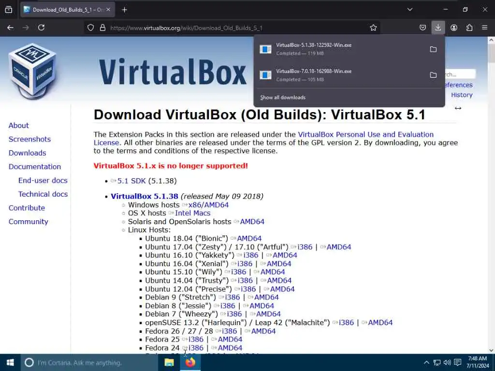Click the page vertical scrollbar thumb
Image resolution: width=495 pixels, height=371 pixels.
[x=491, y=54]
